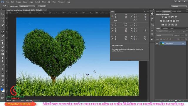Switch to the Swatches tab
The height and width of the screenshot is (106, 188).
(159, 11)
